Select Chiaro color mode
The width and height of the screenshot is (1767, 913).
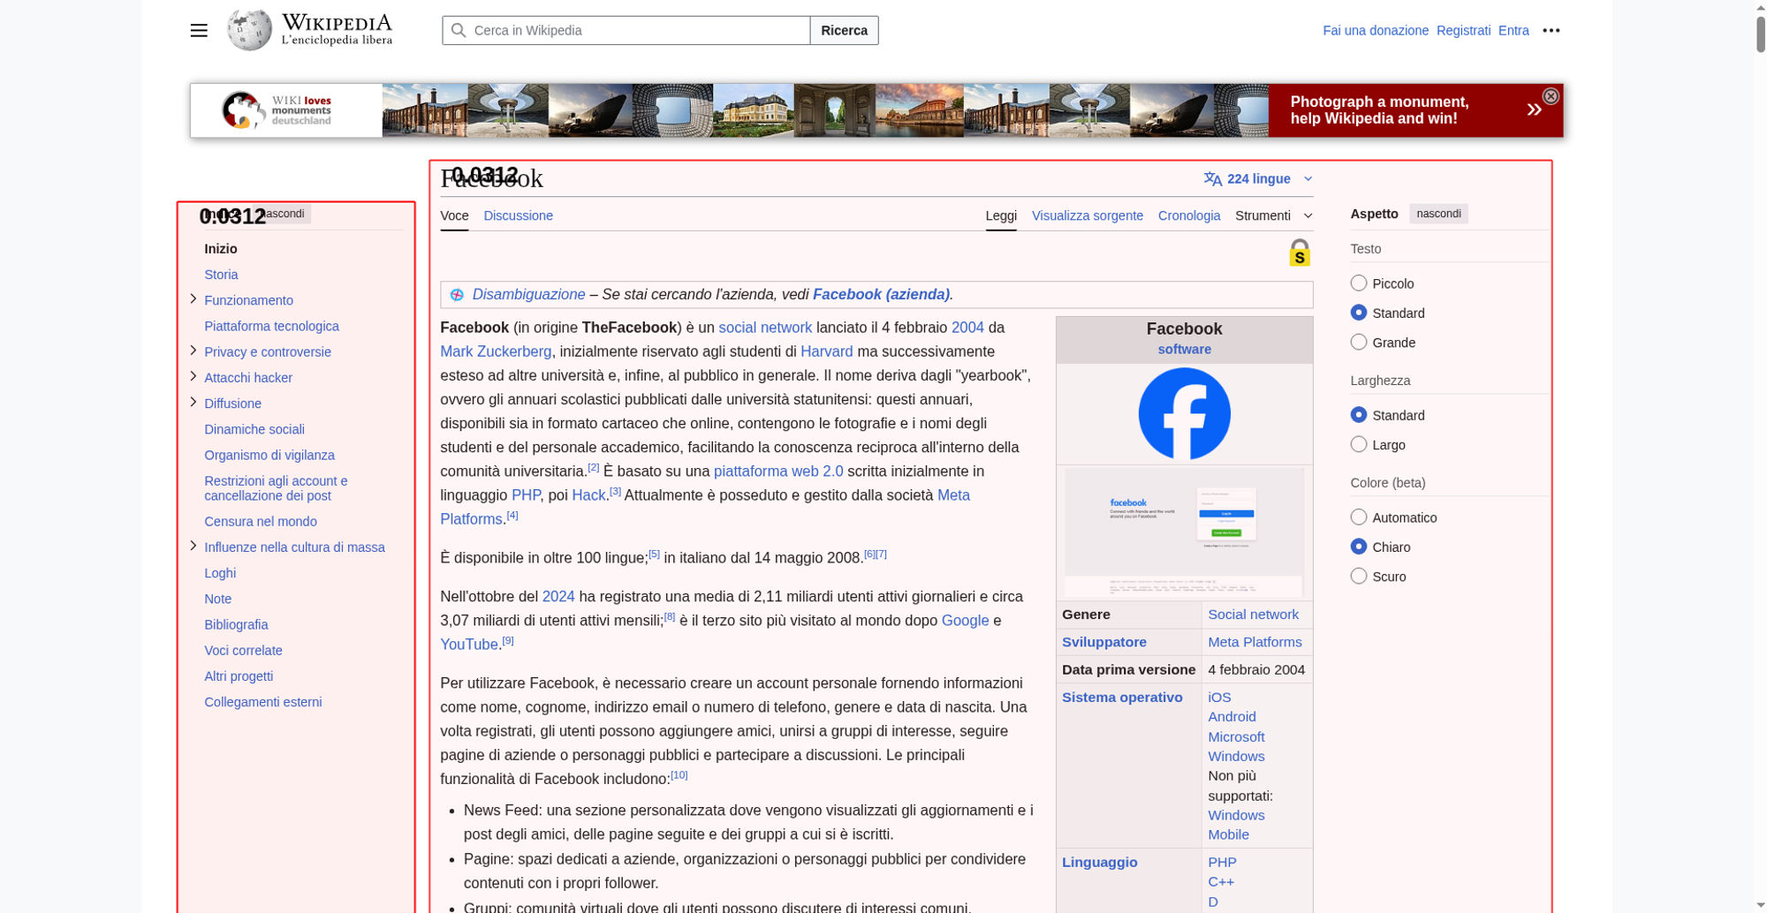tap(1359, 547)
